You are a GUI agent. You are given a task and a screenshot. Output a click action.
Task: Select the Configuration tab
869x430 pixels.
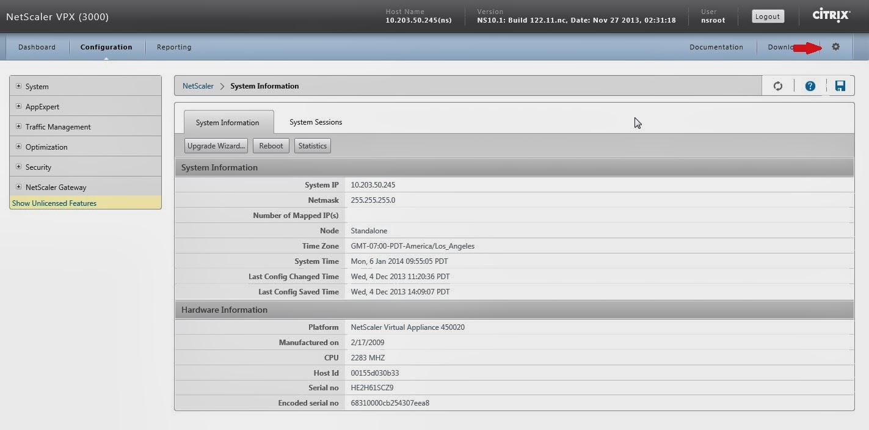(106, 47)
